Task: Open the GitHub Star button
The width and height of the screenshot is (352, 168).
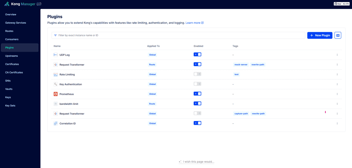Action: (x=338, y=4)
